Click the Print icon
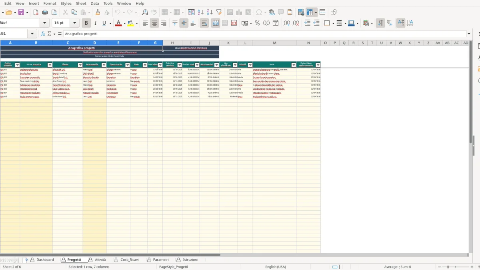The height and width of the screenshot is (270, 480). [x=45, y=12]
